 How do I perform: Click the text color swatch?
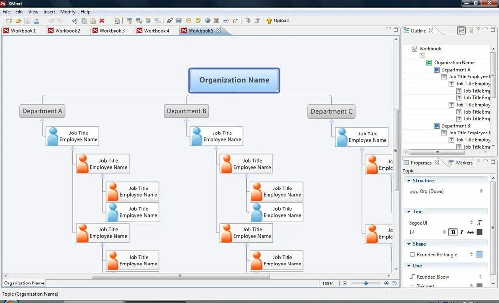(x=480, y=232)
